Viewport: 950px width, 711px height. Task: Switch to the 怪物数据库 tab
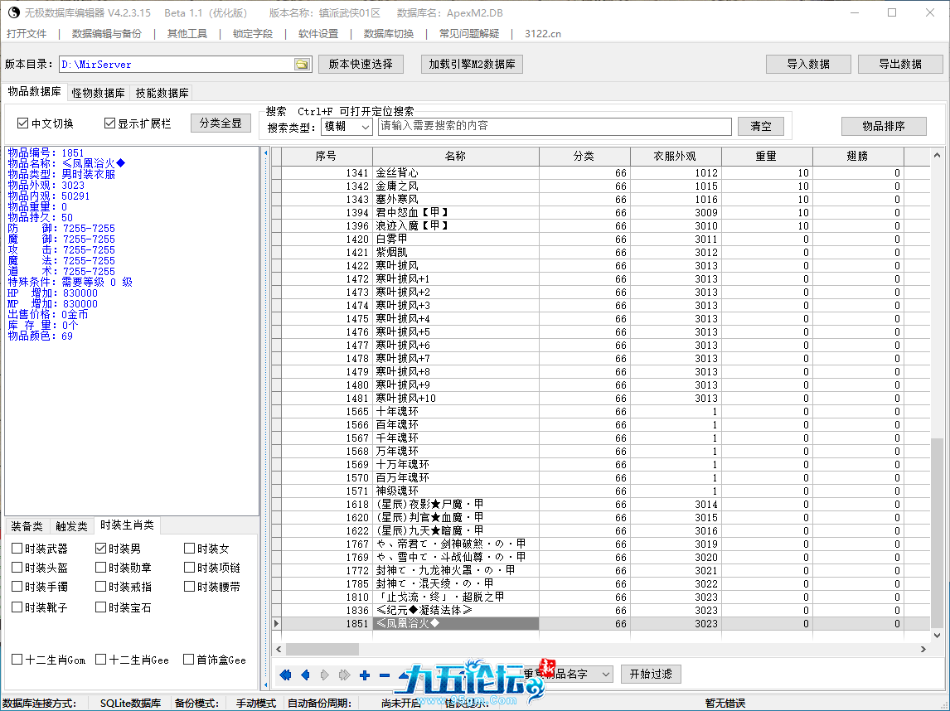(98, 93)
